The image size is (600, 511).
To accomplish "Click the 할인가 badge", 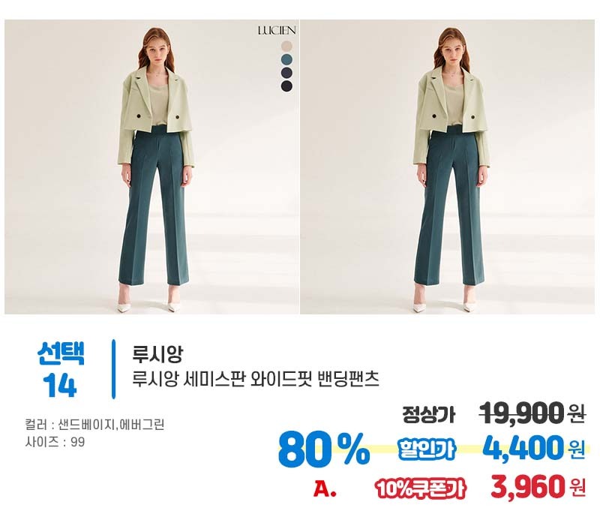I will point(427,449).
